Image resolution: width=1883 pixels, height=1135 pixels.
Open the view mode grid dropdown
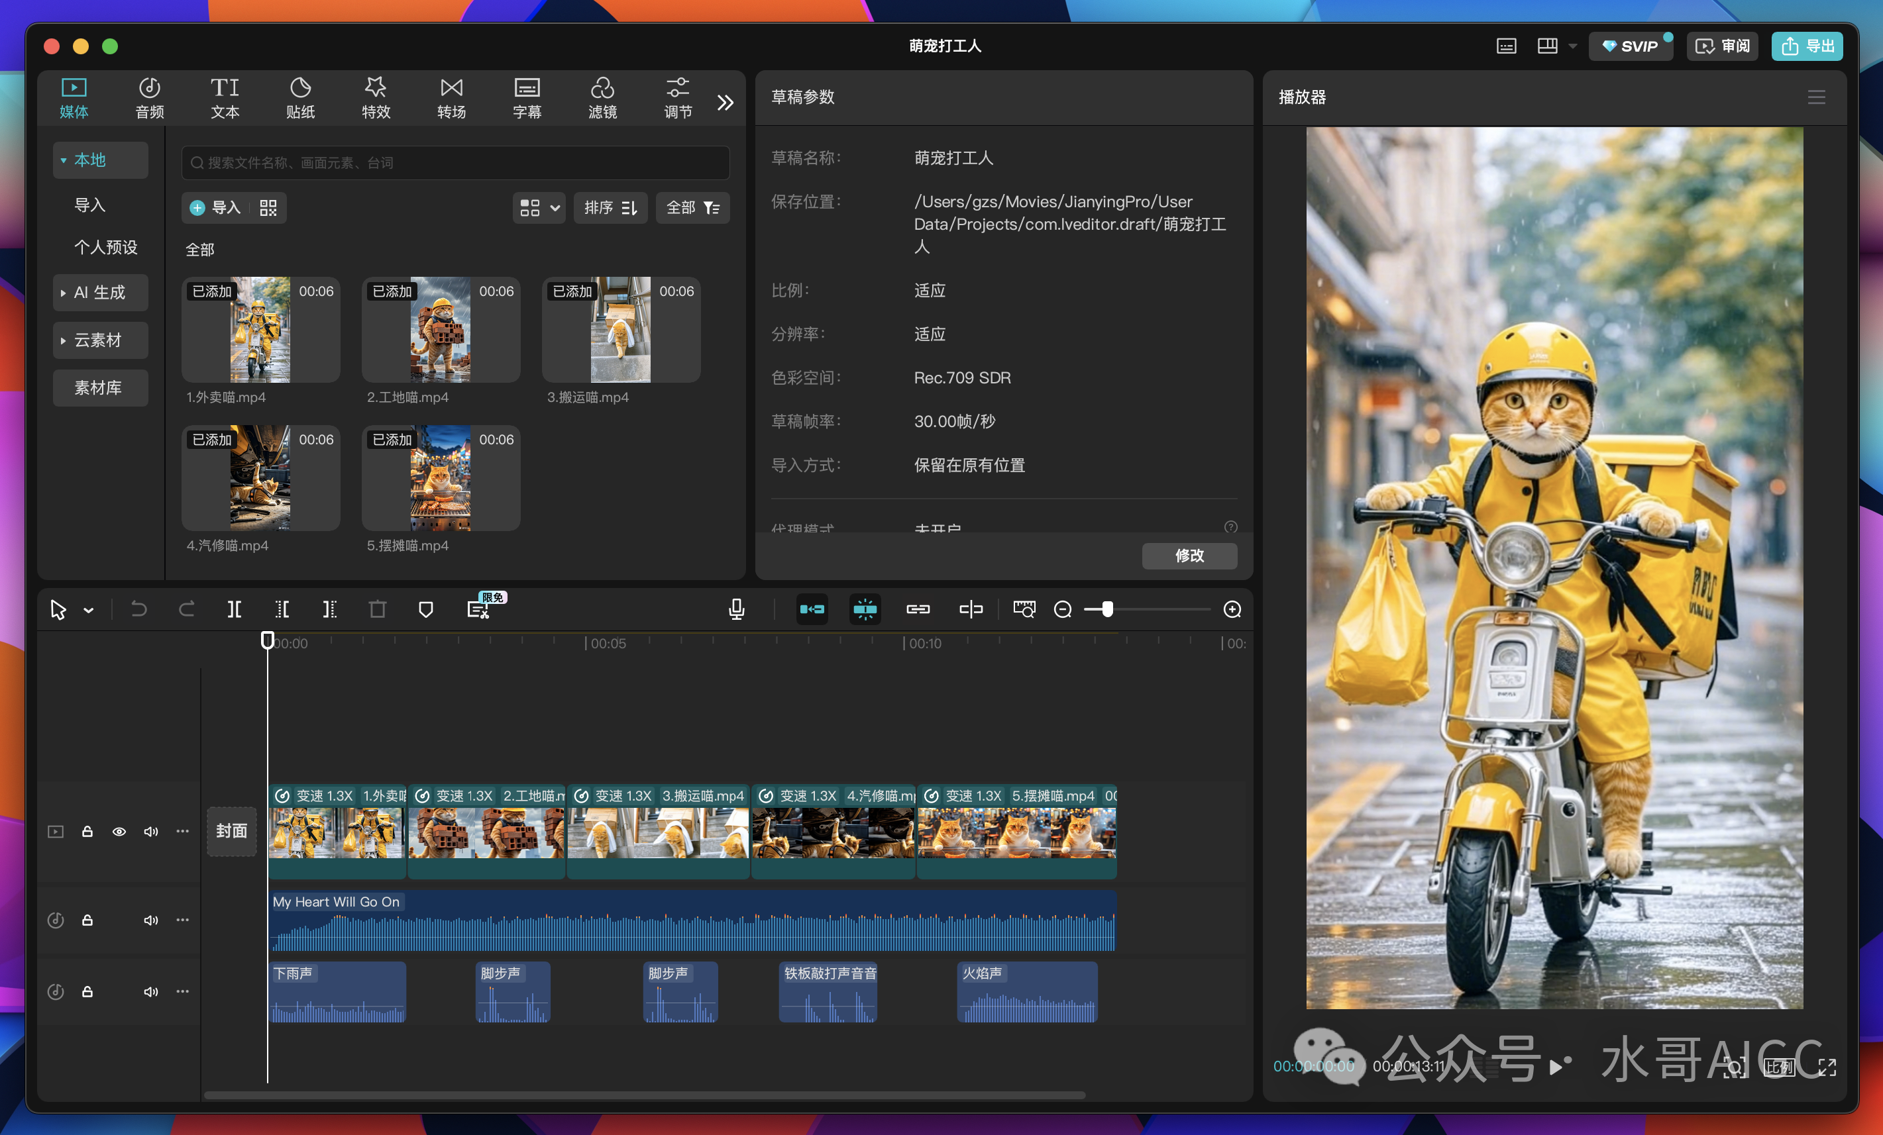coord(539,208)
